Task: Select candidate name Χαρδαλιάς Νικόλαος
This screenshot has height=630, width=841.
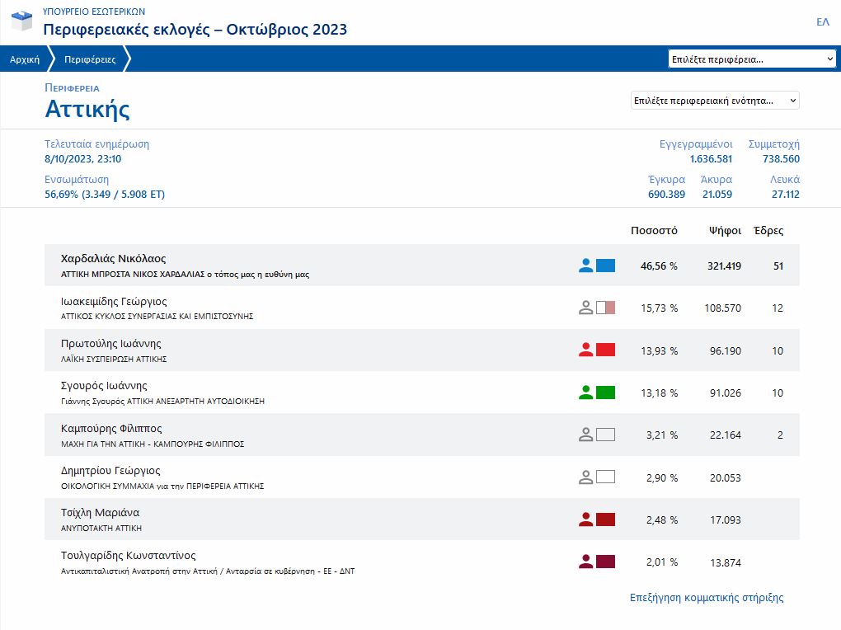Action: (114, 259)
